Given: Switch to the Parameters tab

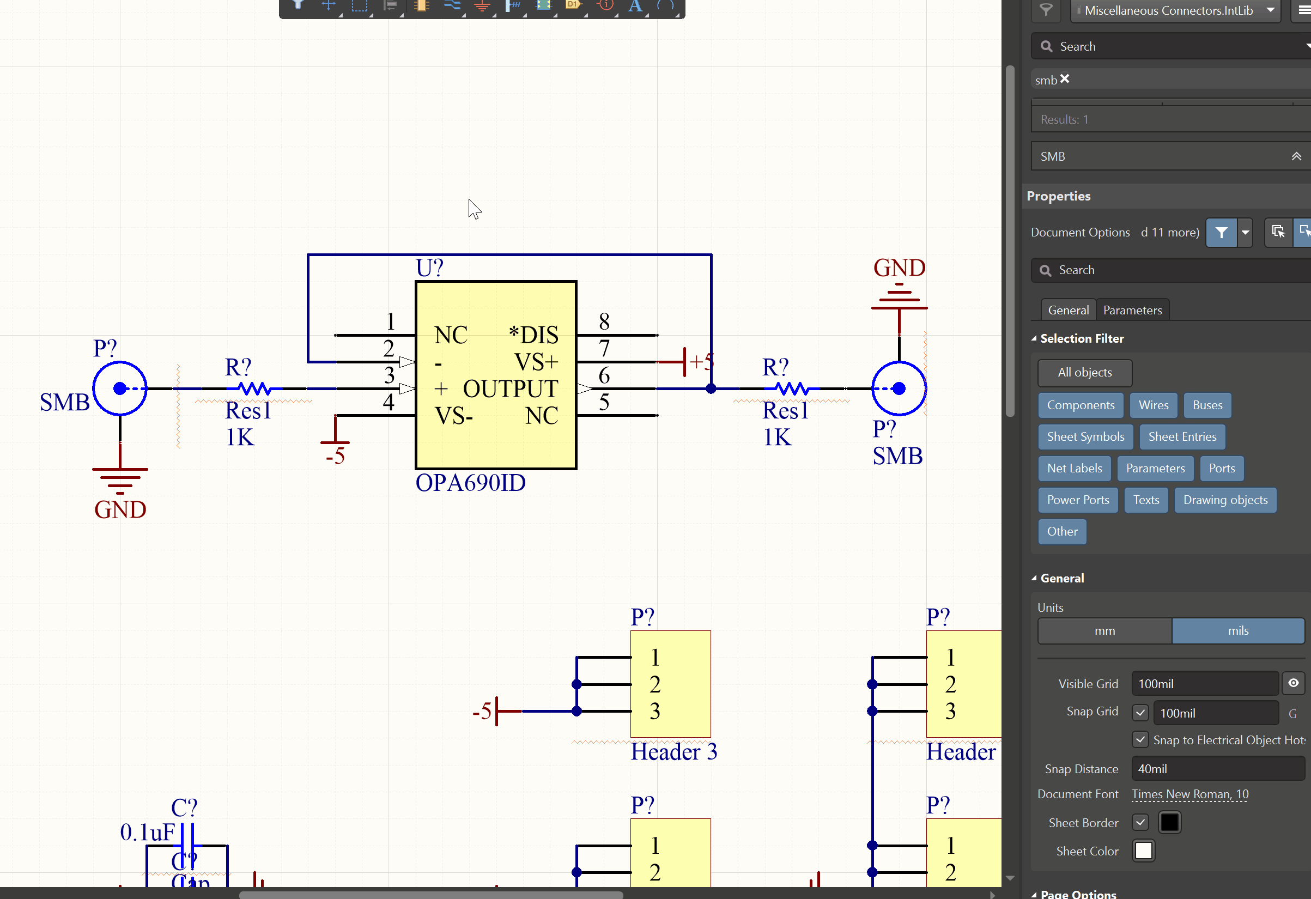Looking at the screenshot, I should [1132, 310].
